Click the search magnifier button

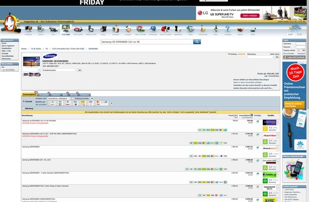[197, 42]
